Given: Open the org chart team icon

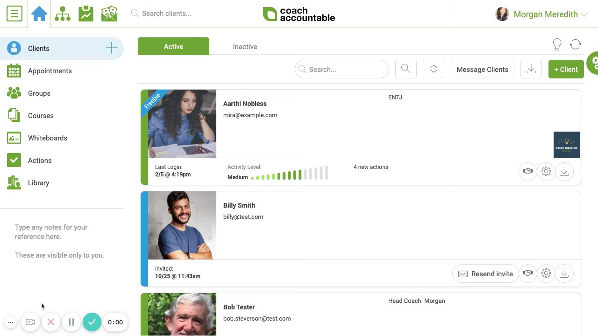Looking at the screenshot, I should point(63,14).
